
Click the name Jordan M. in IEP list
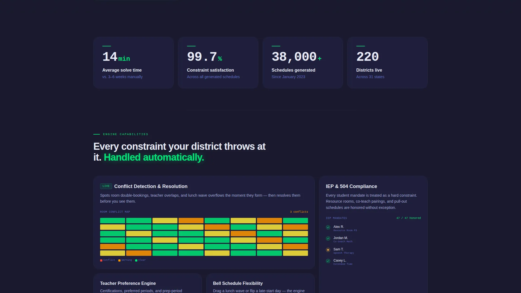point(341,238)
